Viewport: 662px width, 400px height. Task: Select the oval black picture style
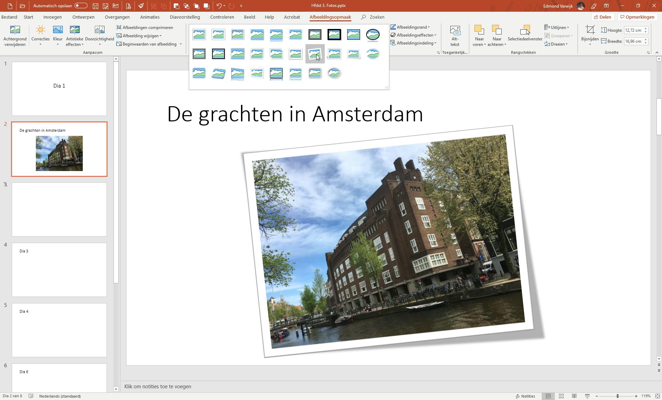click(373, 34)
